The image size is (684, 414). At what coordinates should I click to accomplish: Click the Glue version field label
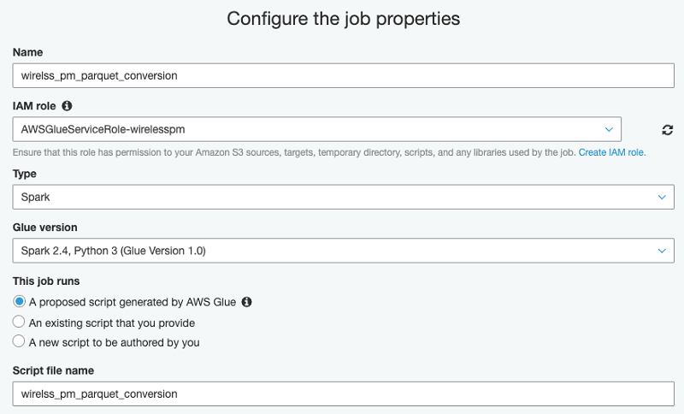45,228
